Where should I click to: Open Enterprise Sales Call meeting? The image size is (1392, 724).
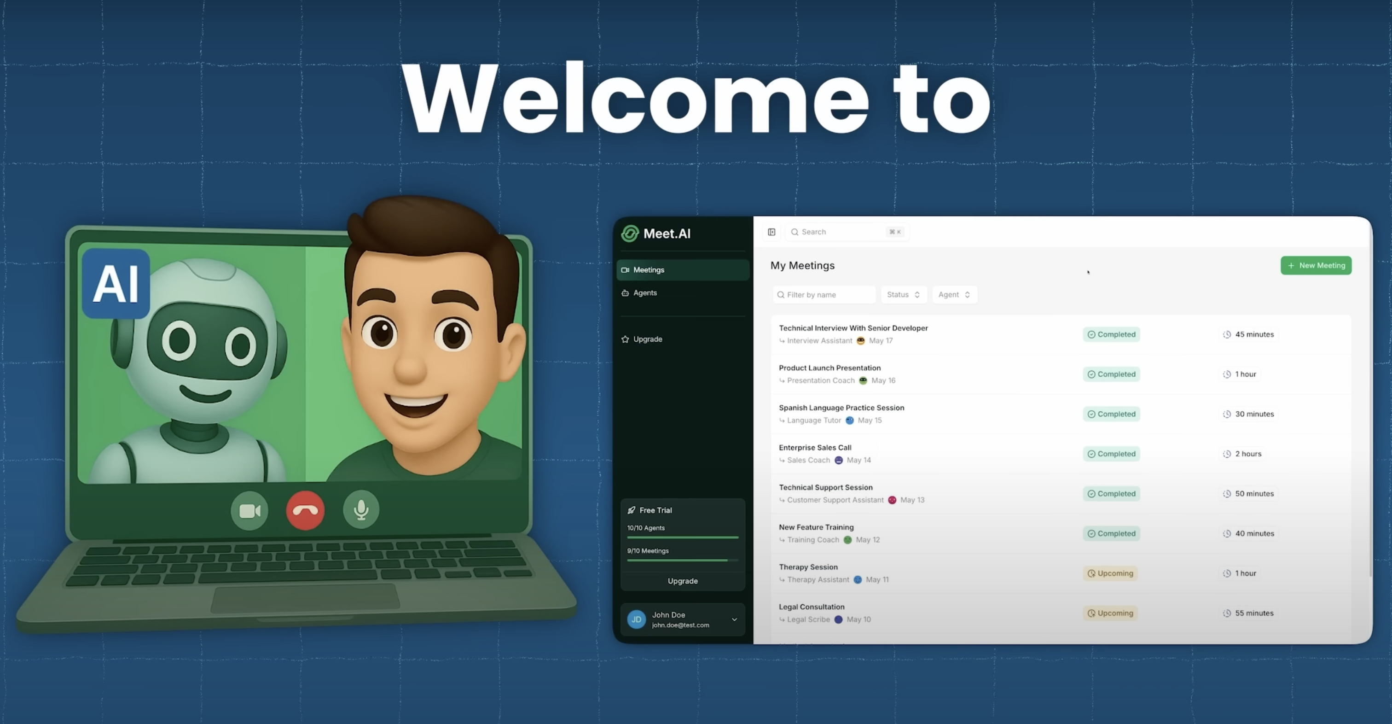click(1061, 454)
